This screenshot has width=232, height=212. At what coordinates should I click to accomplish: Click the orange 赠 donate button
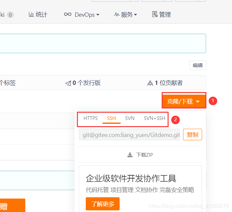tap(12, 205)
